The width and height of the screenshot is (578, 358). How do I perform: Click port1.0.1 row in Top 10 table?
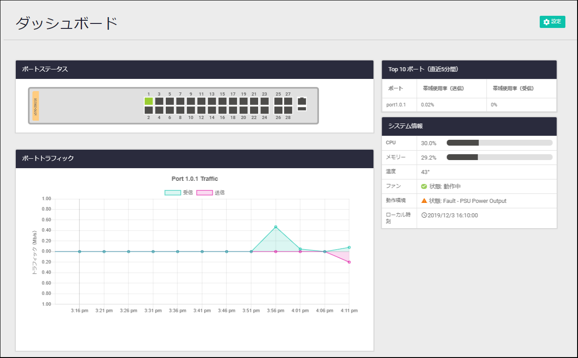click(x=397, y=105)
